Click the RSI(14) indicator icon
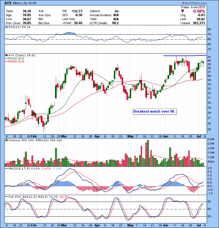This screenshot has height=228, width=219. coord(6,27)
